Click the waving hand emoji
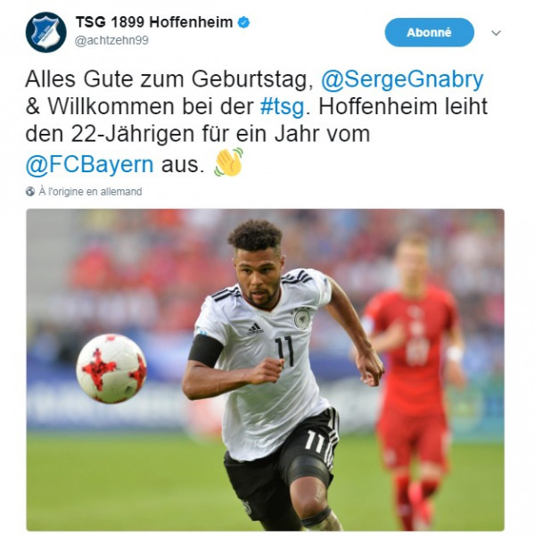This screenshot has width=535, height=538. (229, 162)
